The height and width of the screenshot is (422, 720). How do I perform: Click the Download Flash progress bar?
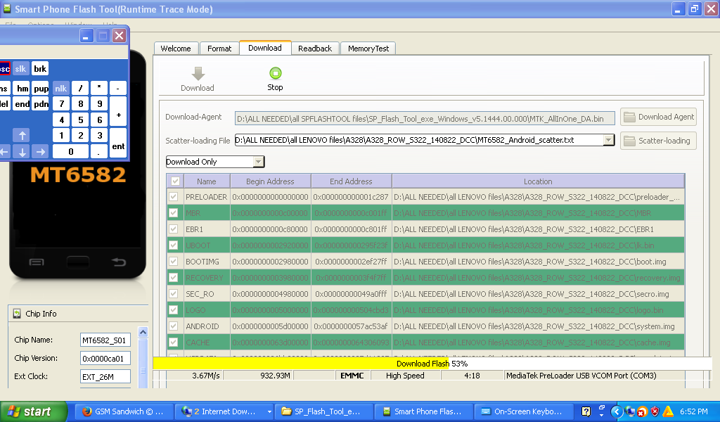coord(432,363)
